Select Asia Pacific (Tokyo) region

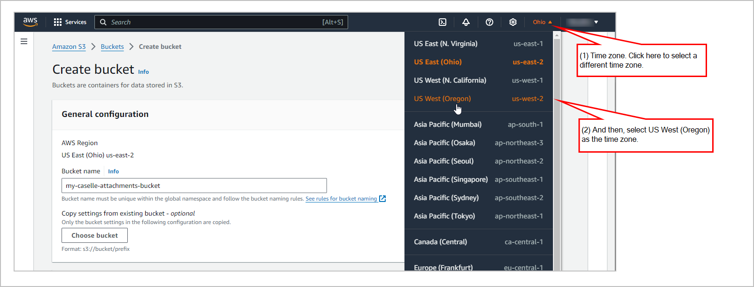pyautogui.click(x=478, y=216)
